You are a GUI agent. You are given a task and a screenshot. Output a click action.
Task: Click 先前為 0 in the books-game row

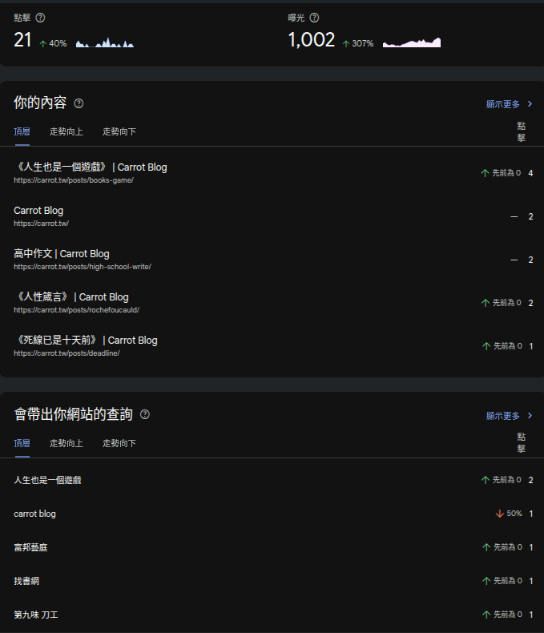(506, 173)
